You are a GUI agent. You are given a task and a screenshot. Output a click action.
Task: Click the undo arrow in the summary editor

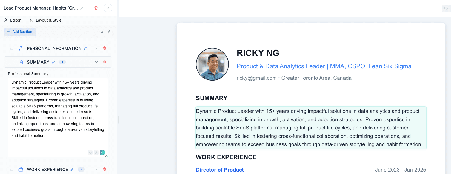(x=90, y=152)
